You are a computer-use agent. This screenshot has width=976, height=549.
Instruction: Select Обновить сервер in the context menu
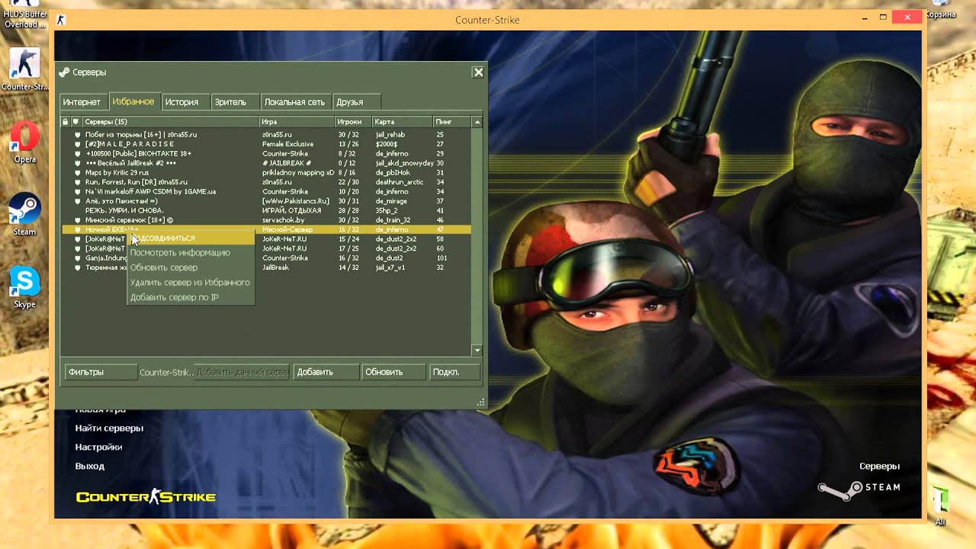(191, 268)
